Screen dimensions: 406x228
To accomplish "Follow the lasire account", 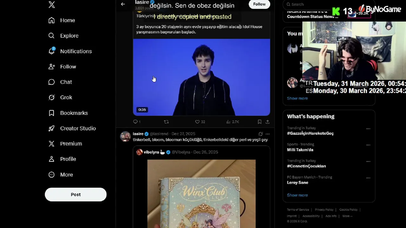I will [259, 4].
